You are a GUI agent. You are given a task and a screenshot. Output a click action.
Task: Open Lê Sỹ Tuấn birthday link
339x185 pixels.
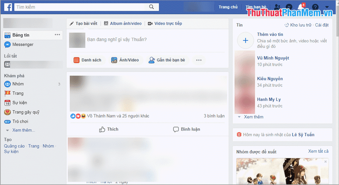coord(303,135)
